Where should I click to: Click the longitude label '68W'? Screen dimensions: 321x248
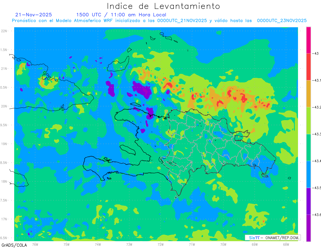286,245
